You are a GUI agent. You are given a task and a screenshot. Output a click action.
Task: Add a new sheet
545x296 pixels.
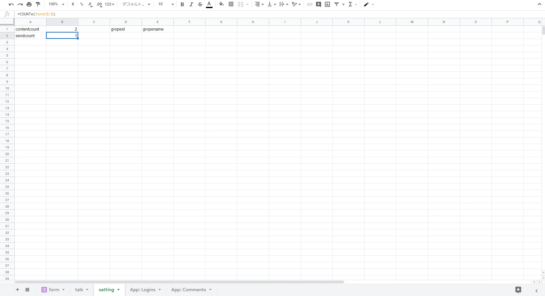point(17,290)
